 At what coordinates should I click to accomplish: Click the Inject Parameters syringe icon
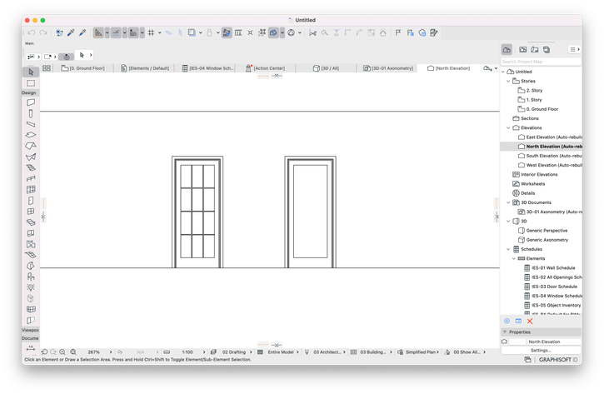tap(82, 32)
